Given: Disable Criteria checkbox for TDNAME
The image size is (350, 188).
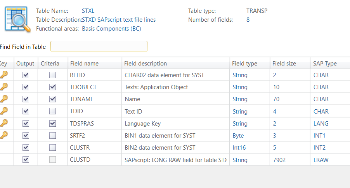Looking at the screenshot, I should [x=52, y=99].
